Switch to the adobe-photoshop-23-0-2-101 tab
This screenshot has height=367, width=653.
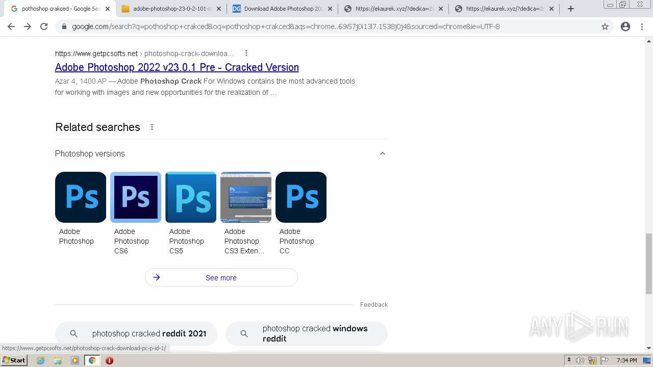[171, 9]
